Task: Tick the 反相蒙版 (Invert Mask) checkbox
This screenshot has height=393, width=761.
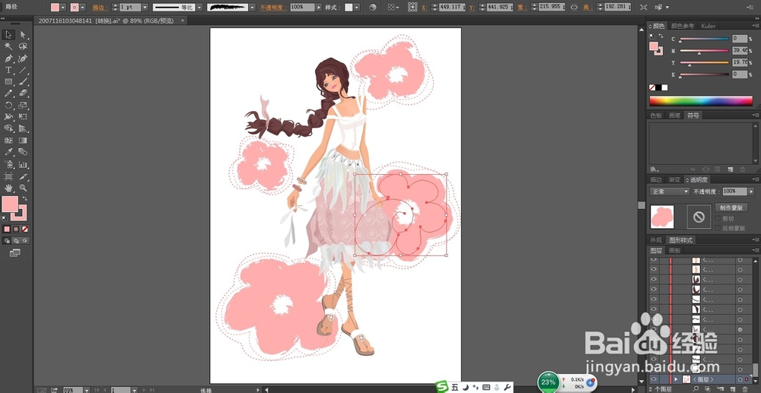Action: click(x=718, y=228)
